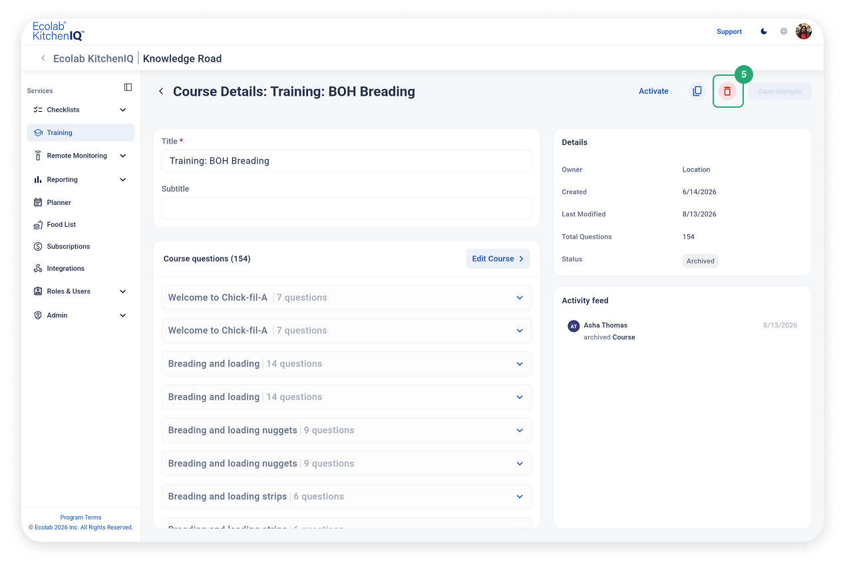Expand the Admin menu chevron
The height and width of the screenshot is (566, 845).
point(122,315)
